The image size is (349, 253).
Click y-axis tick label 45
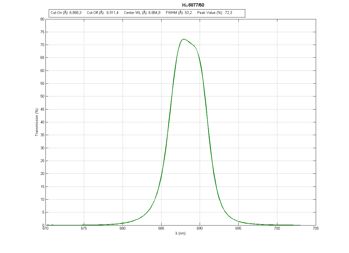pos(42,109)
